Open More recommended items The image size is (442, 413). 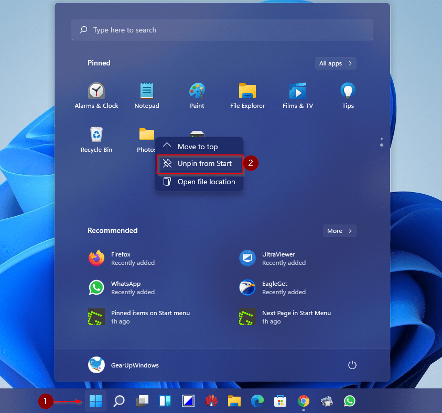[x=339, y=230]
